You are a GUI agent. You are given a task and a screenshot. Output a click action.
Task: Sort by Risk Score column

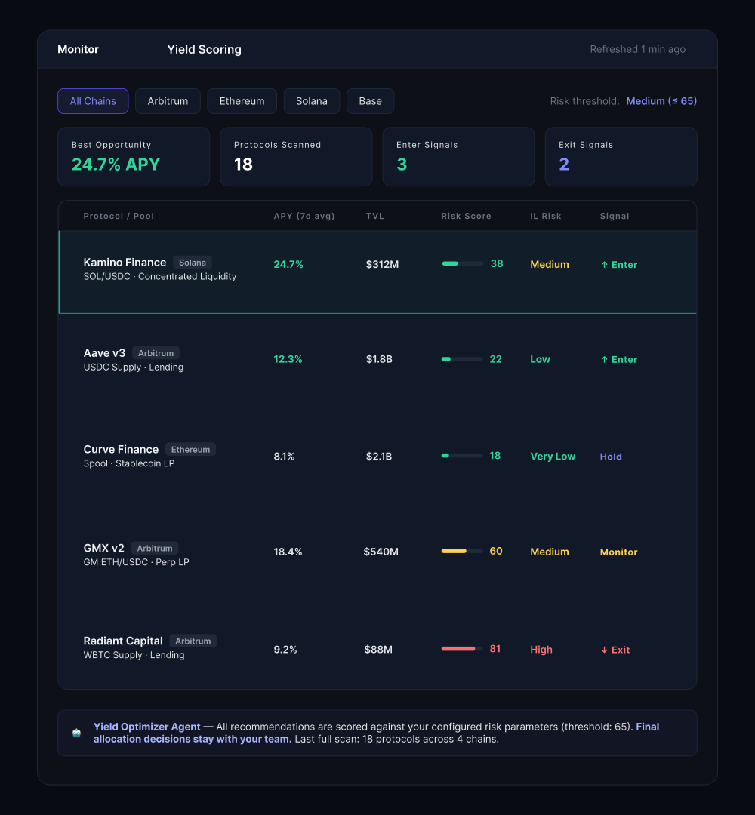point(467,217)
